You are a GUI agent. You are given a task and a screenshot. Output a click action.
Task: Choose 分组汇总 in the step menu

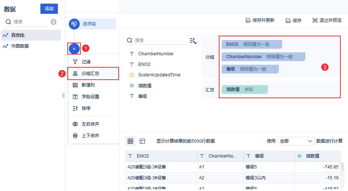click(x=90, y=73)
